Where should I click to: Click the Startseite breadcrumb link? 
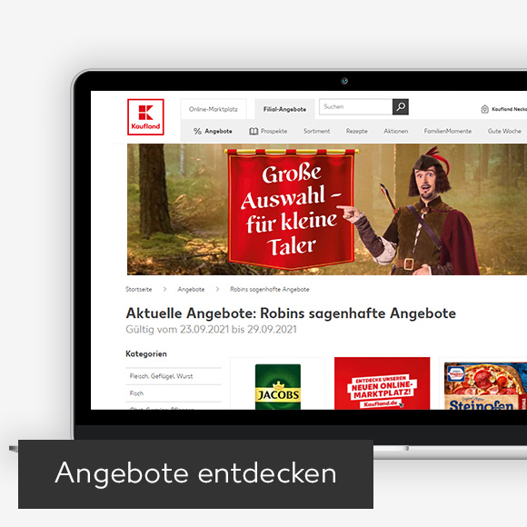(139, 289)
